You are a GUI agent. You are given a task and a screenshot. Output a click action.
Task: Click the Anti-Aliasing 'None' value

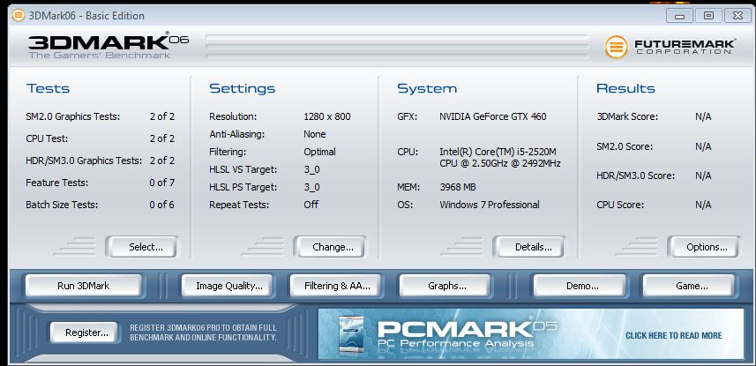pos(314,134)
